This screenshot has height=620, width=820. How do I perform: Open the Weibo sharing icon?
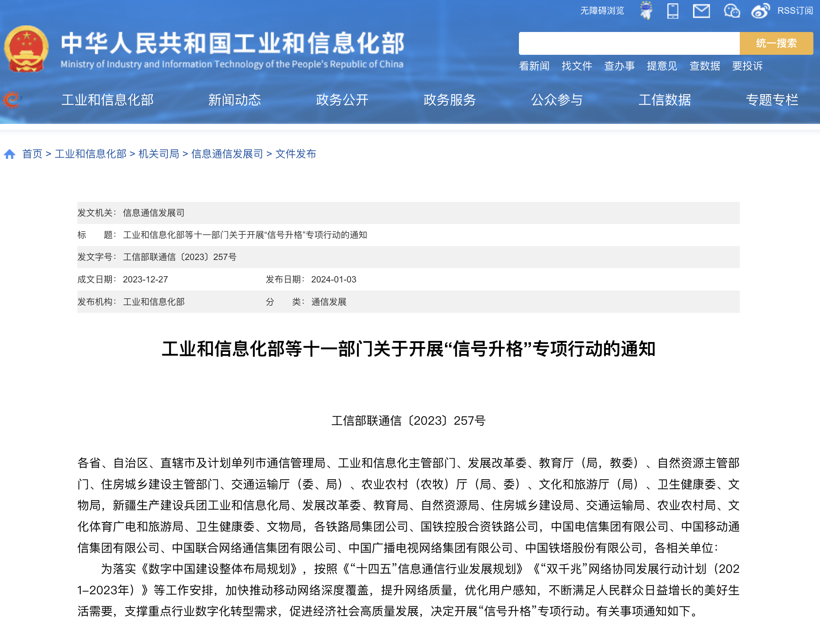tap(761, 11)
